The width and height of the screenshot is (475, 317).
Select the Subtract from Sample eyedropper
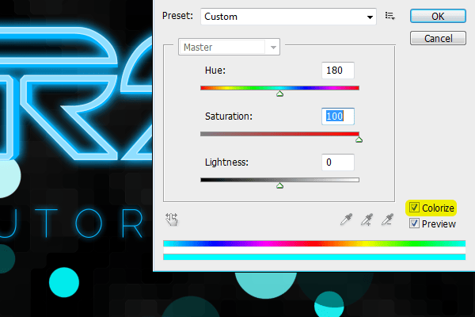pyautogui.click(x=387, y=220)
